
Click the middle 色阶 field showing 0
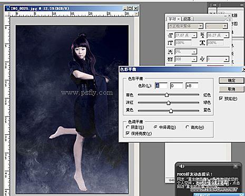tap(177, 86)
